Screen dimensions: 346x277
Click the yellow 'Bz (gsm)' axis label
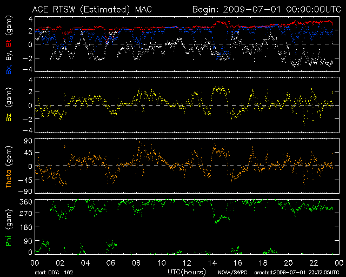[x=9, y=105]
